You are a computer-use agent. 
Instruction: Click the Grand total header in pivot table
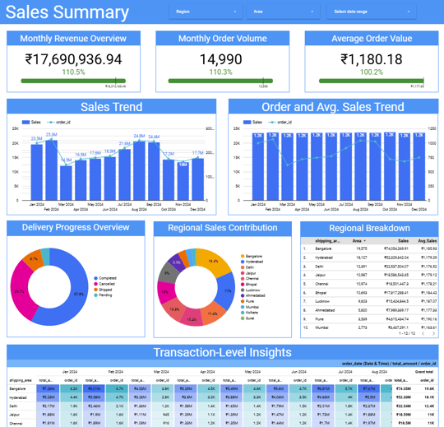tap(424, 372)
